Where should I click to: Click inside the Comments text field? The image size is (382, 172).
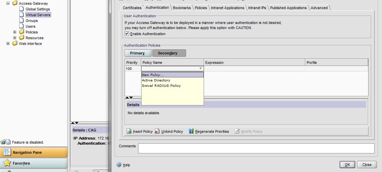[256, 148]
